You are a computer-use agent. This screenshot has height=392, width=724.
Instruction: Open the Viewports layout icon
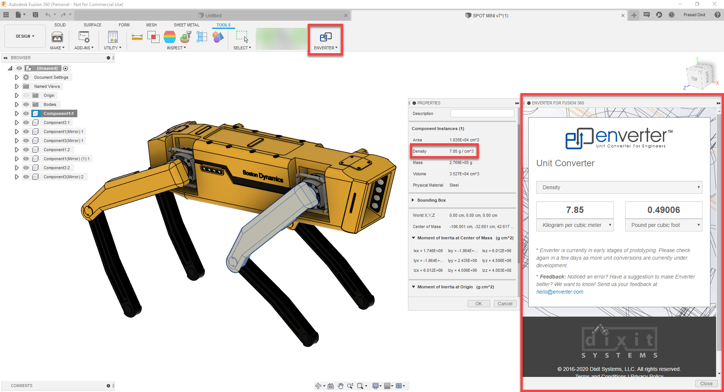[399, 386]
